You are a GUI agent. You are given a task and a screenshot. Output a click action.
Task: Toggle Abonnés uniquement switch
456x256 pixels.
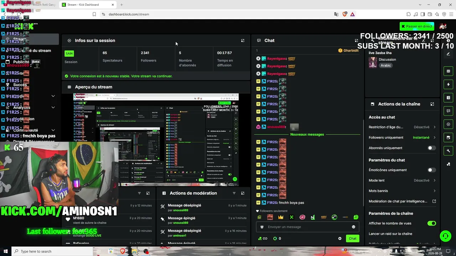coord(431,148)
